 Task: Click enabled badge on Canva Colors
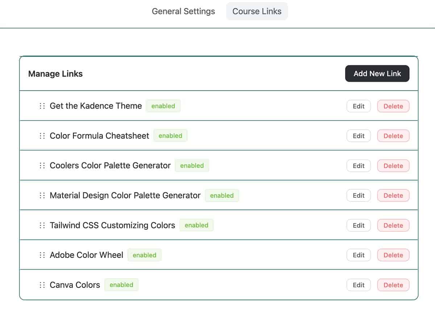(x=121, y=285)
